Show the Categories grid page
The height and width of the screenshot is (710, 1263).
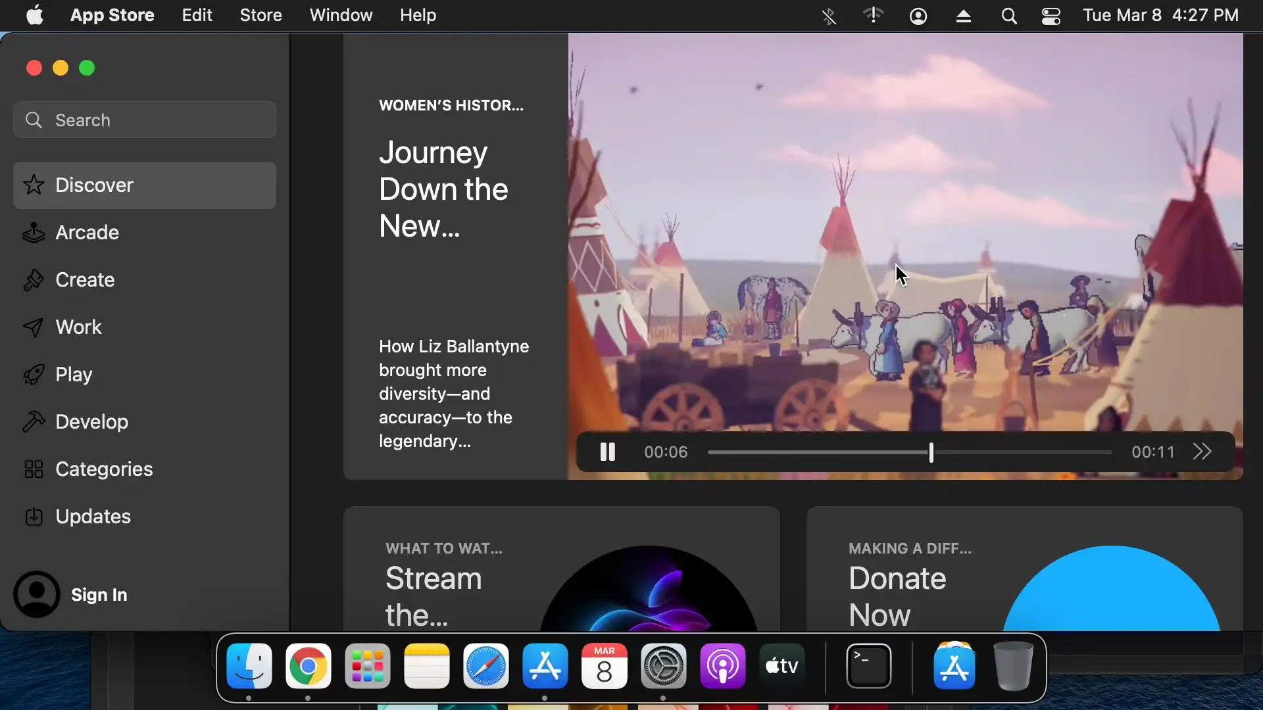tap(104, 469)
